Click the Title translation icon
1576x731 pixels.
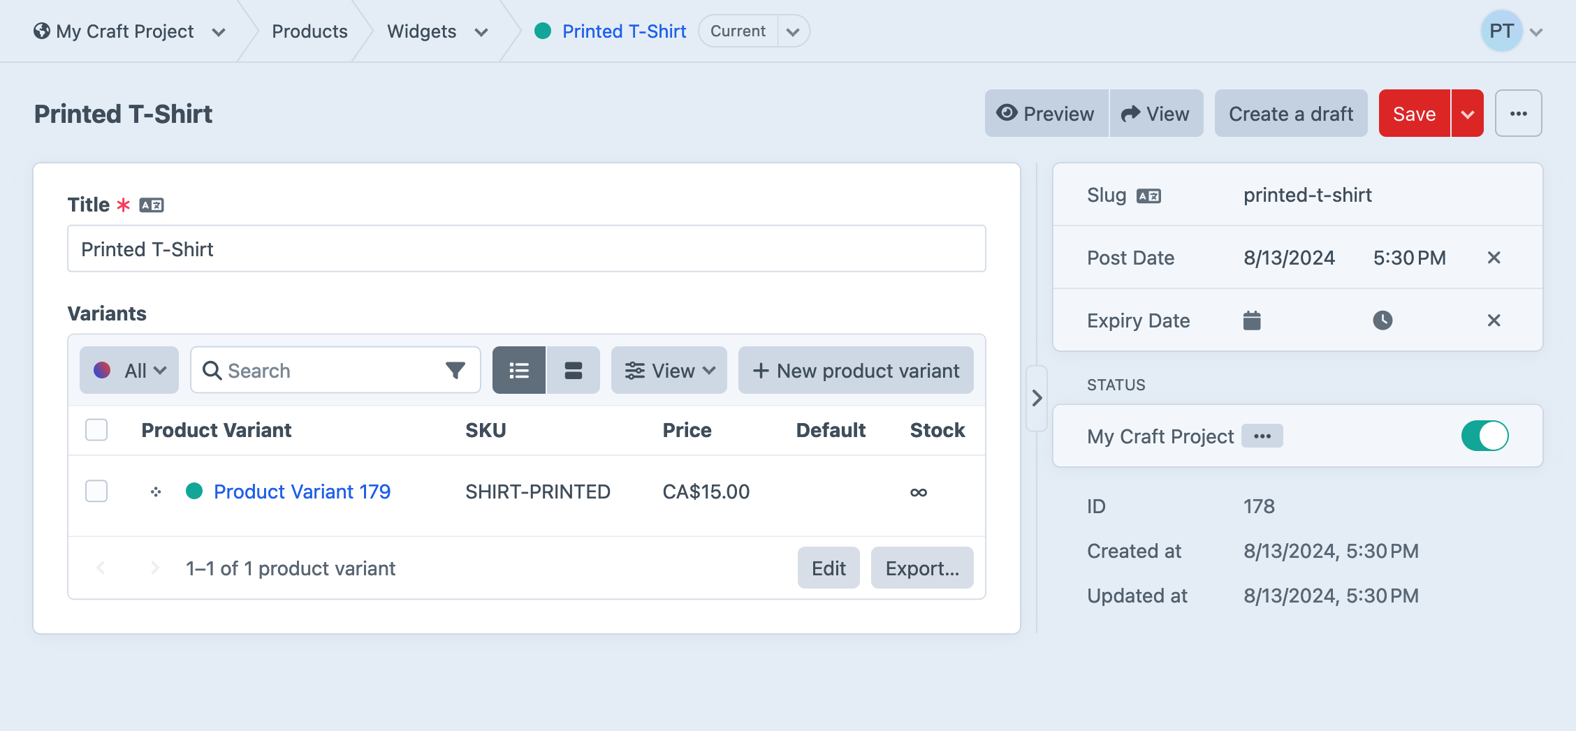tap(152, 205)
